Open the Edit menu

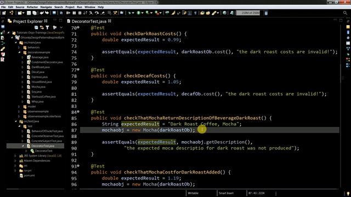coord(11,7)
